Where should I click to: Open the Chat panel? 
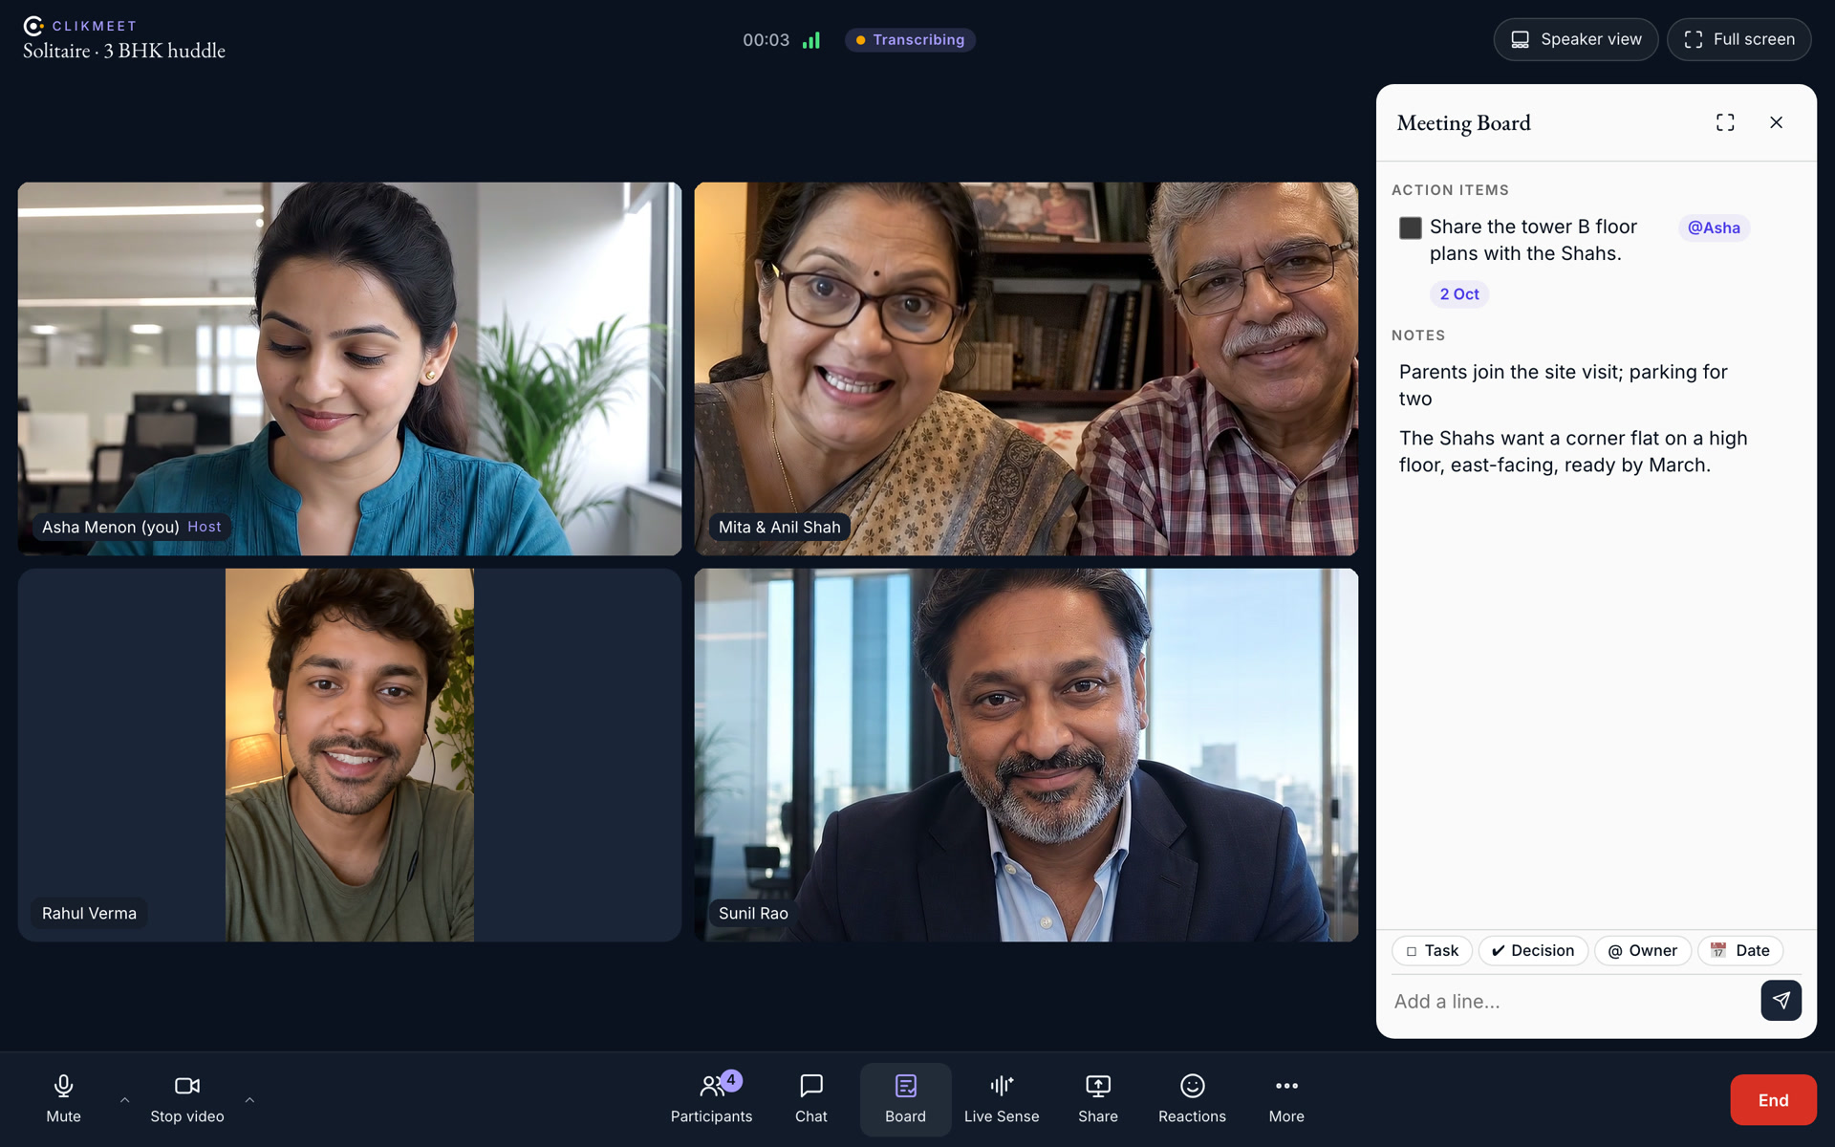810,1099
